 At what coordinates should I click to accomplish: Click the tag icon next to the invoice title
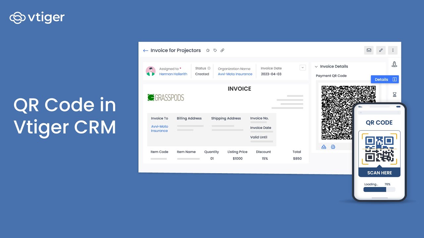coord(215,51)
